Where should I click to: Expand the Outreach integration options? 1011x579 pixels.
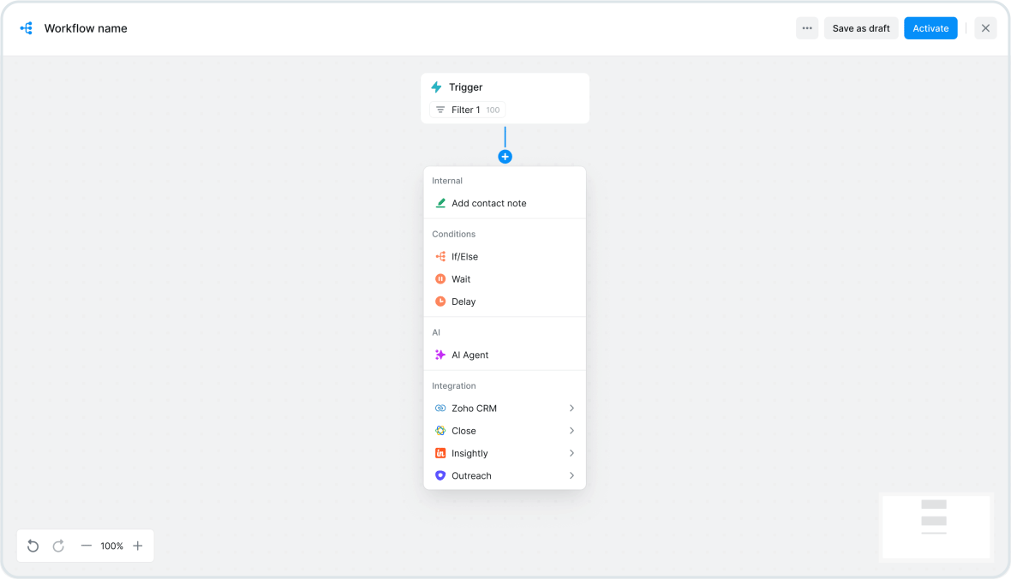[x=571, y=475]
